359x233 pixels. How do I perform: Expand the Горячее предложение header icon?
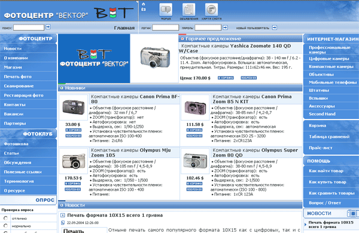pos(182,39)
